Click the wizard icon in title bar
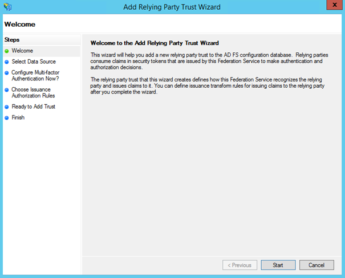 [7, 7]
